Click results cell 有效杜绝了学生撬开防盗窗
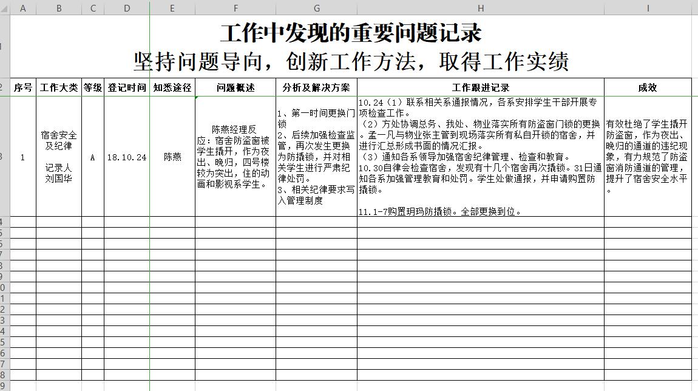This screenshot has width=698, height=391. pyautogui.click(x=648, y=157)
